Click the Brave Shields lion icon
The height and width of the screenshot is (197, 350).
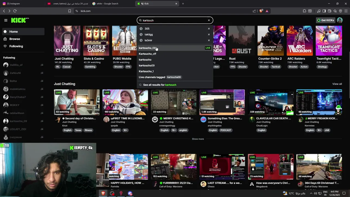click(261, 11)
